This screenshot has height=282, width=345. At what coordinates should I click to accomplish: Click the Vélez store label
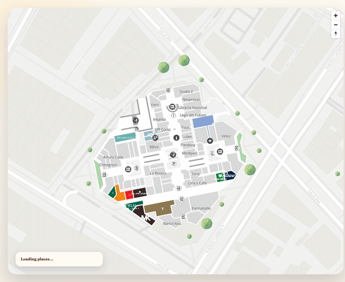click(x=226, y=136)
